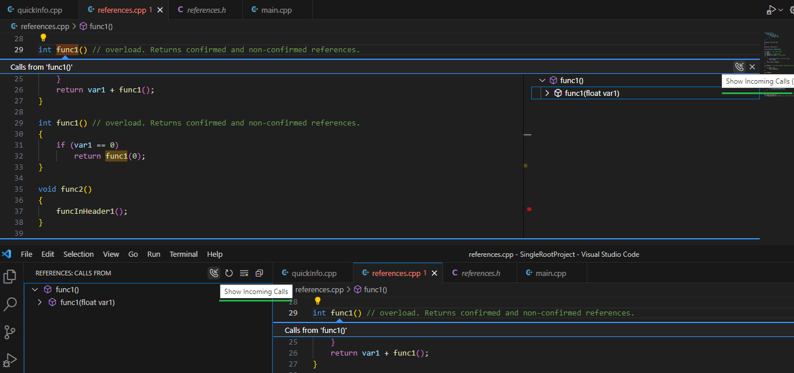Click 'funcInHeader1();' on line 37
Viewport: 794px width, 373px height.
point(92,211)
